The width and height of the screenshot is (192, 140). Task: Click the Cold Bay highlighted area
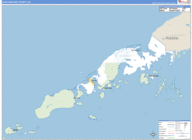(91, 81)
